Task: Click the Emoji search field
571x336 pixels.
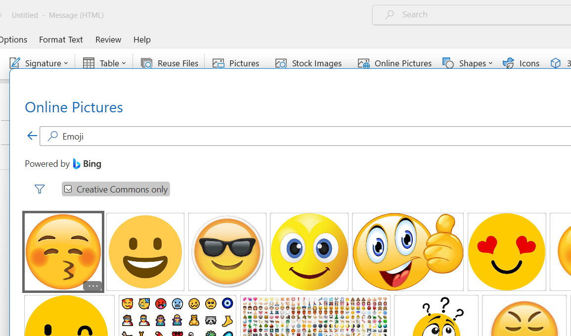Action: pyautogui.click(x=297, y=136)
